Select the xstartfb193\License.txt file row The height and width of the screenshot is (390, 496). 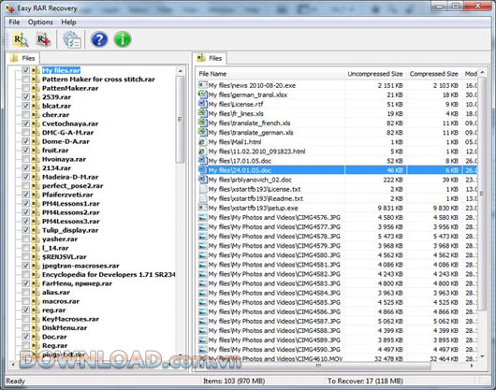338,189
